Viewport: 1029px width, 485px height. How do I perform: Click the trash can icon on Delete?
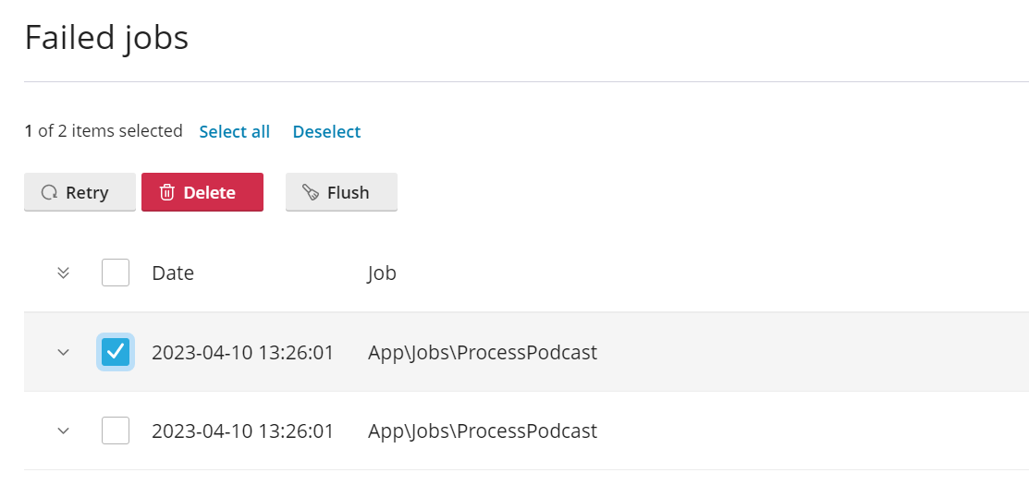[x=167, y=193]
